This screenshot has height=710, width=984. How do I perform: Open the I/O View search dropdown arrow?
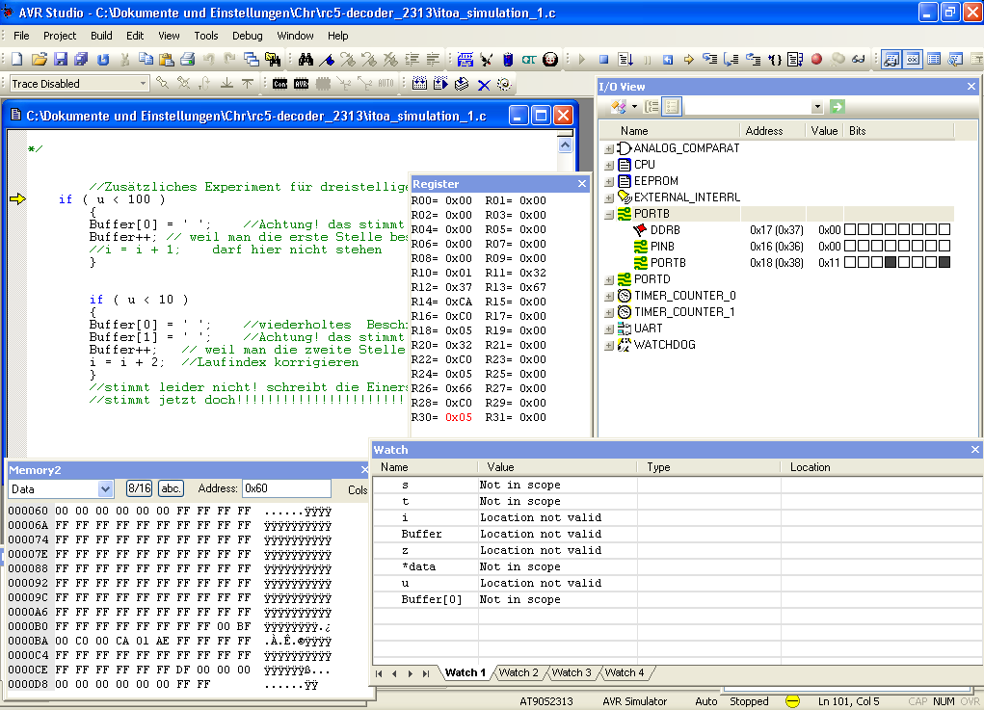click(817, 107)
